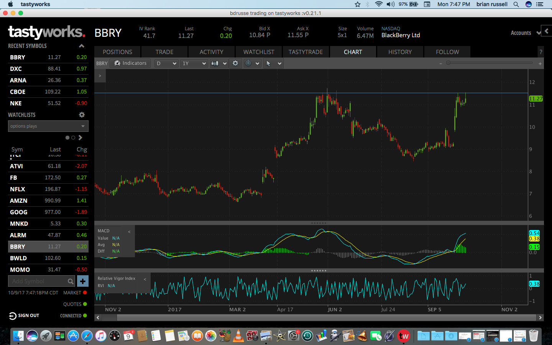Screen dimensions: 552x345
Task: Zoom in chart with plus icon
Action: 540,64
